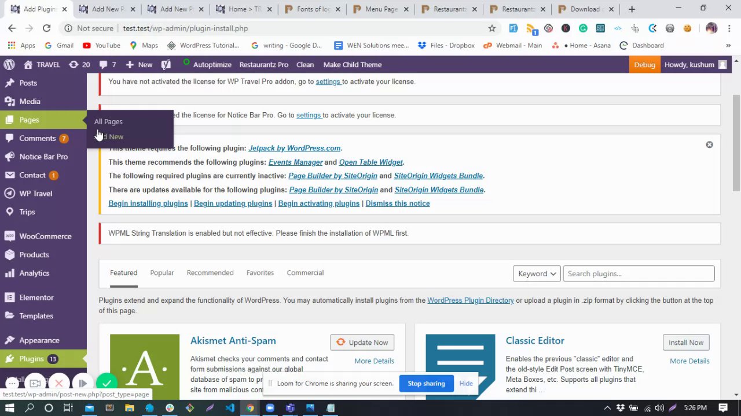
Task: Select All Pages from the Pages flyout
Action: click(x=108, y=121)
